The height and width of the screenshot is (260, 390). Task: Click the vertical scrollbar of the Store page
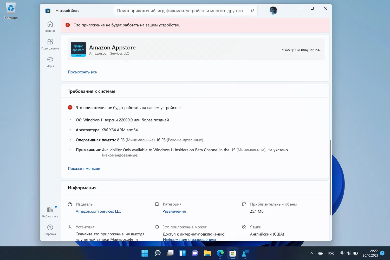[330, 178]
